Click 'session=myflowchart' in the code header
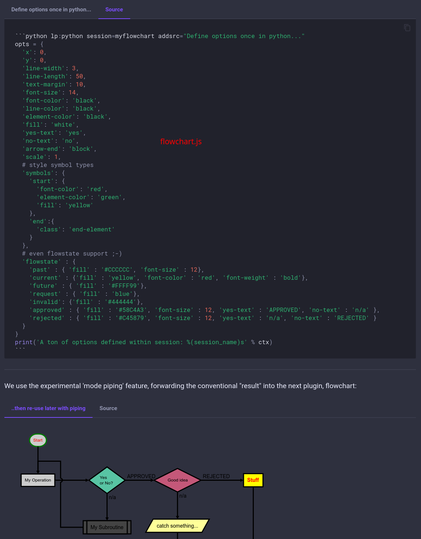This screenshot has width=421, height=539. point(120,36)
